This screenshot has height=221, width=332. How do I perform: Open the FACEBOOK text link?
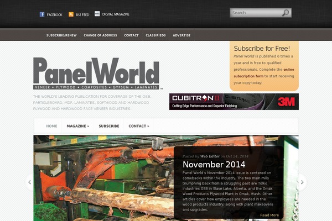[x=54, y=14]
